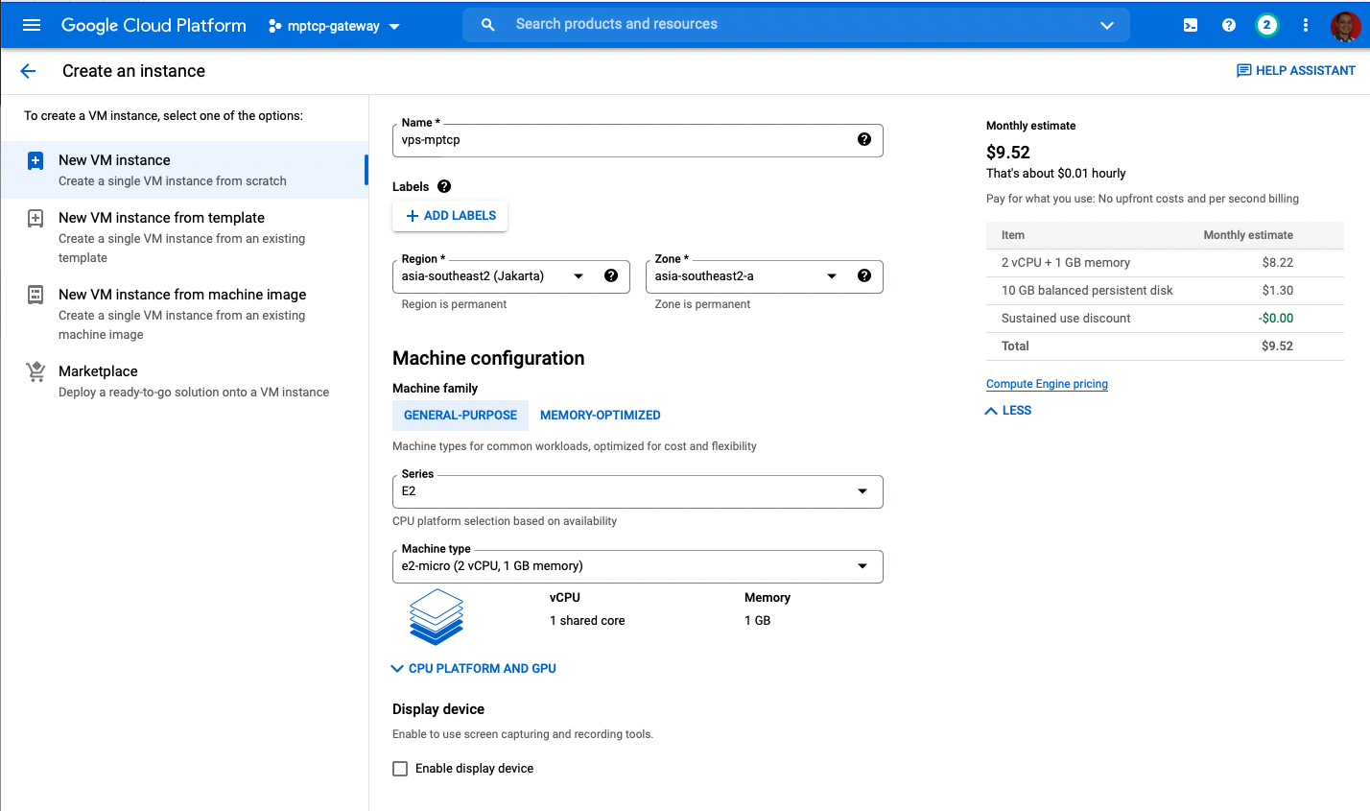Image resolution: width=1370 pixels, height=811 pixels.
Task: Expand the search bar dropdown arrow
Action: click(x=1107, y=26)
